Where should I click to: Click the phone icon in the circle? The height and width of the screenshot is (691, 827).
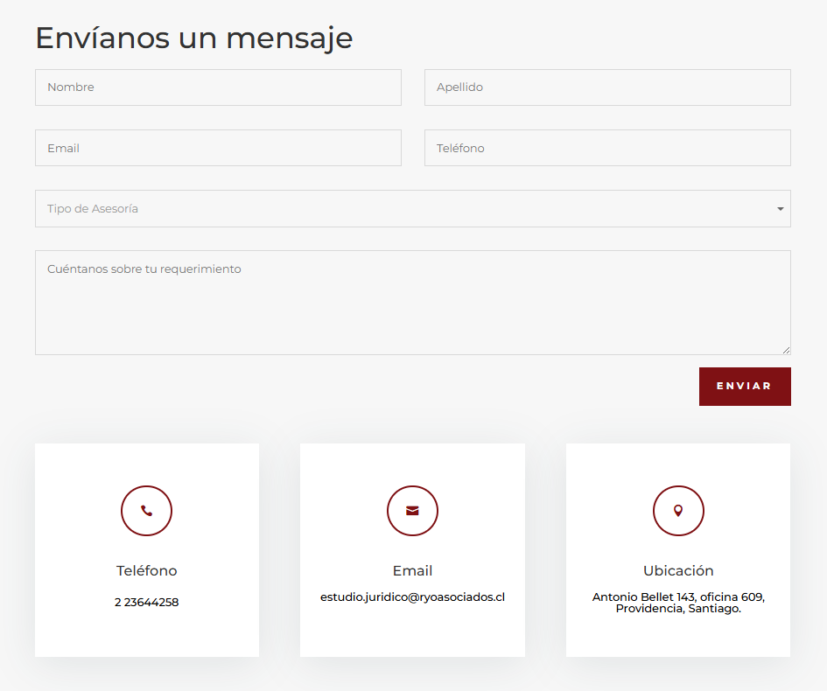[x=146, y=511]
